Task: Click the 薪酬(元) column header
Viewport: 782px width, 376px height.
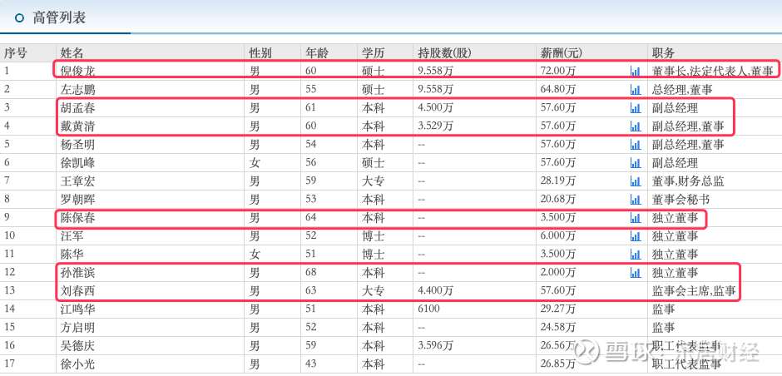Action: 562,52
